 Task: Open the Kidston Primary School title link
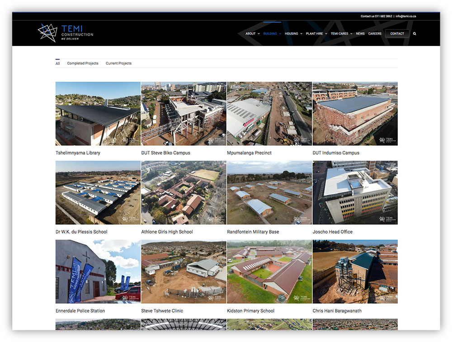pyautogui.click(x=250, y=311)
